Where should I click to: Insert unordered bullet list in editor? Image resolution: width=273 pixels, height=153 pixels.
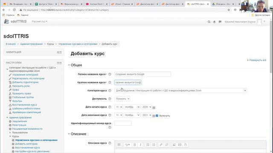pos(148,144)
